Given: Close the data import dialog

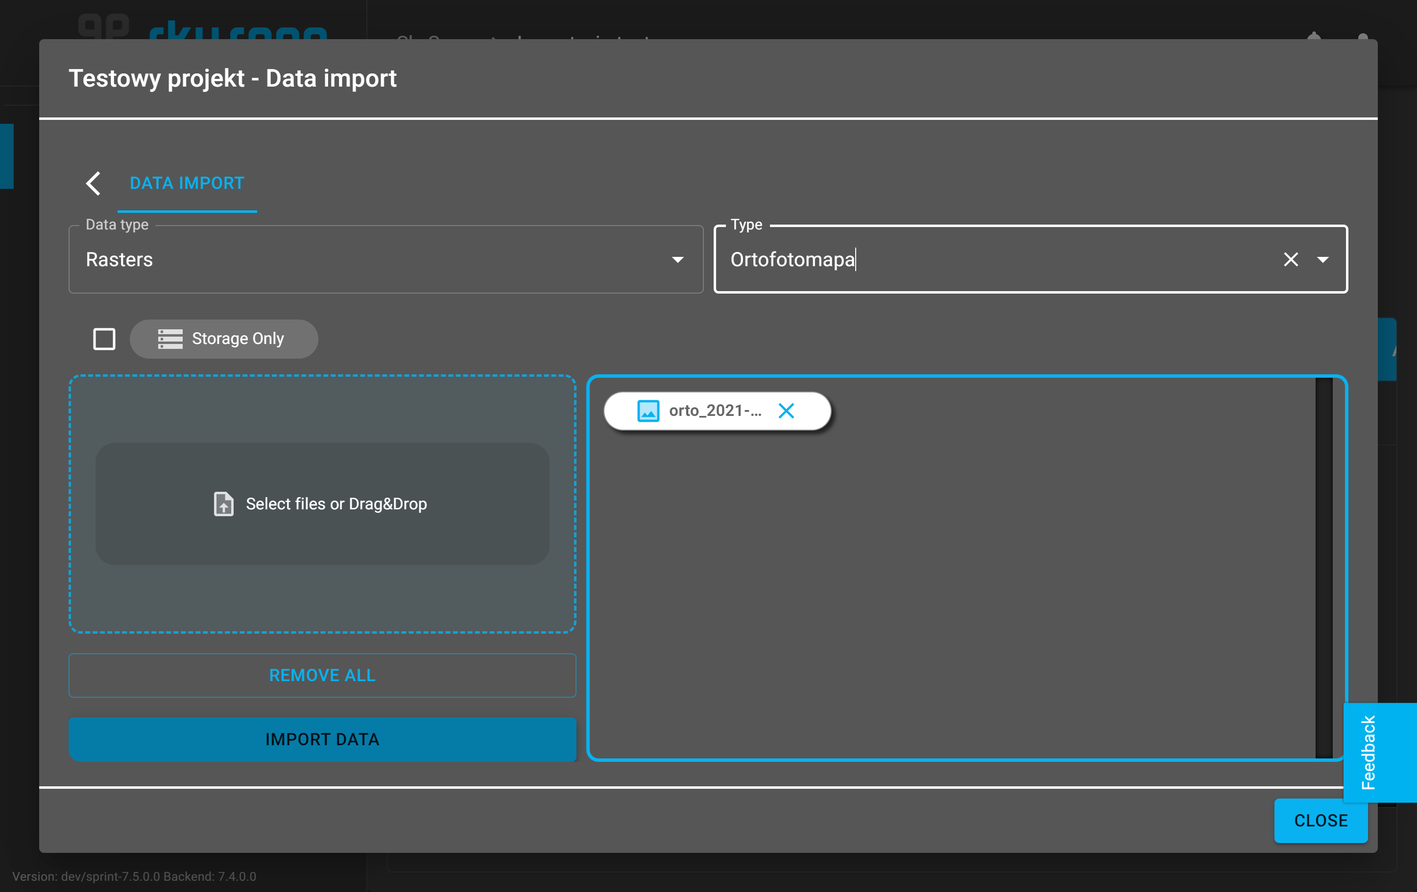Looking at the screenshot, I should (x=1321, y=820).
